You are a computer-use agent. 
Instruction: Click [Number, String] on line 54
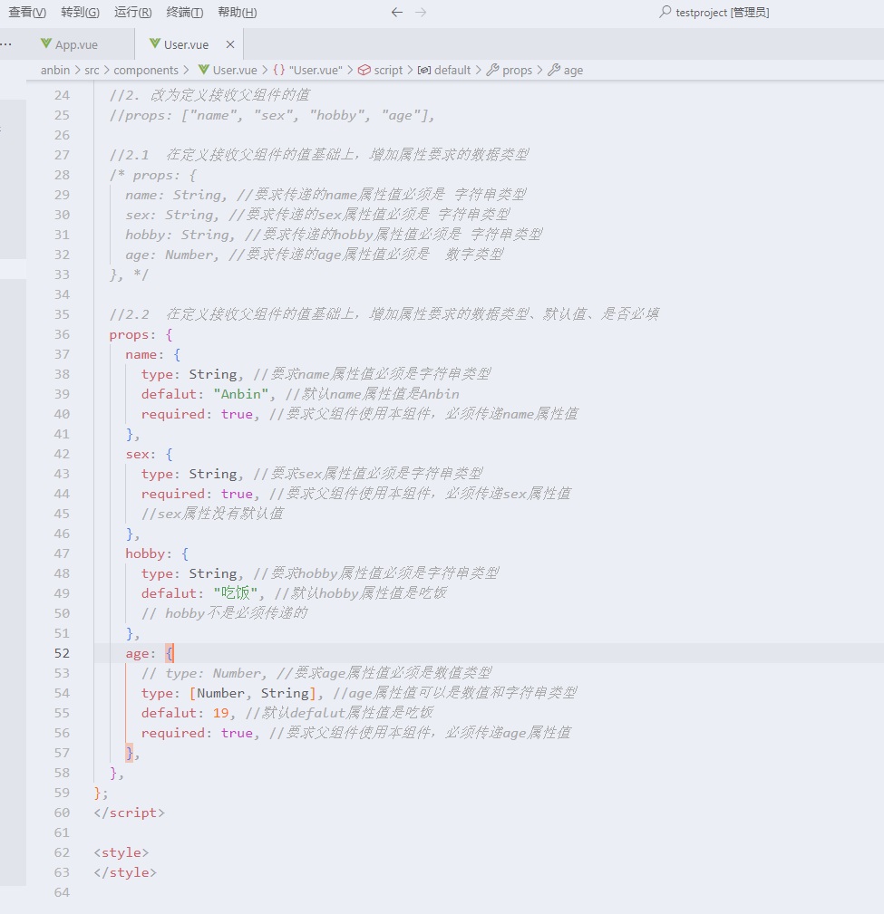point(253,693)
